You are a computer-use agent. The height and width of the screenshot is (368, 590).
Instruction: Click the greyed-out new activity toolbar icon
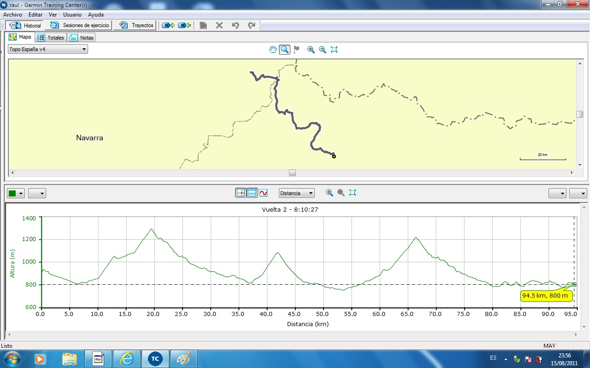[x=203, y=25]
